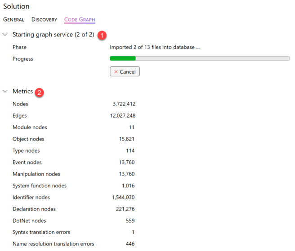Click the Solution heading

[16, 6]
